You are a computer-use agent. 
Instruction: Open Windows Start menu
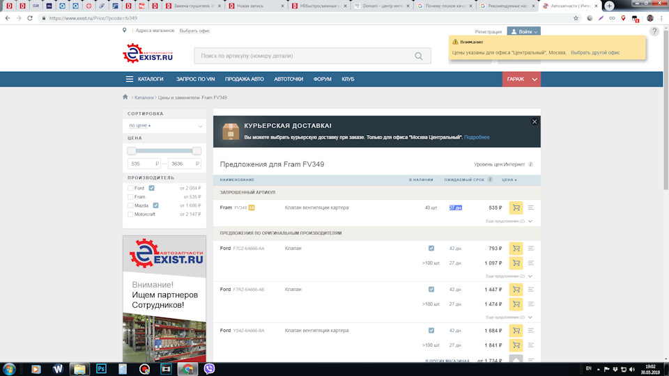coord(9,369)
